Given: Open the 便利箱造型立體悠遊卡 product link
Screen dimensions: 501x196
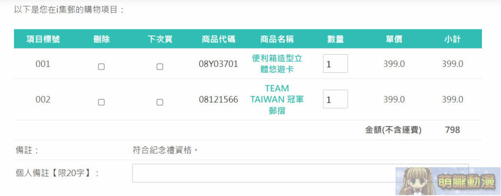Looking at the screenshot, I should tap(277, 64).
